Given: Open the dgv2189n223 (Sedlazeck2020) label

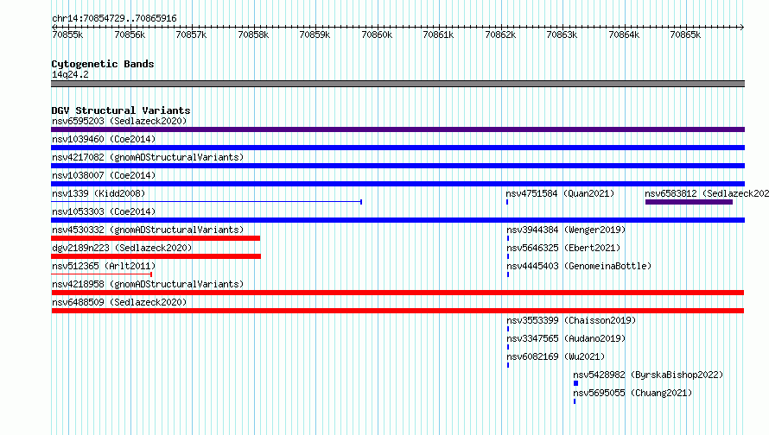Looking at the screenshot, I should pos(122,248).
